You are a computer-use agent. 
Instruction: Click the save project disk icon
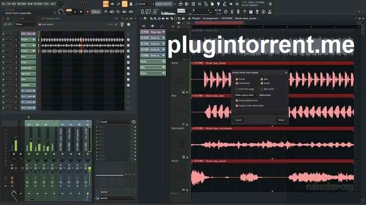pyautogui.click(x=251, y=11)
